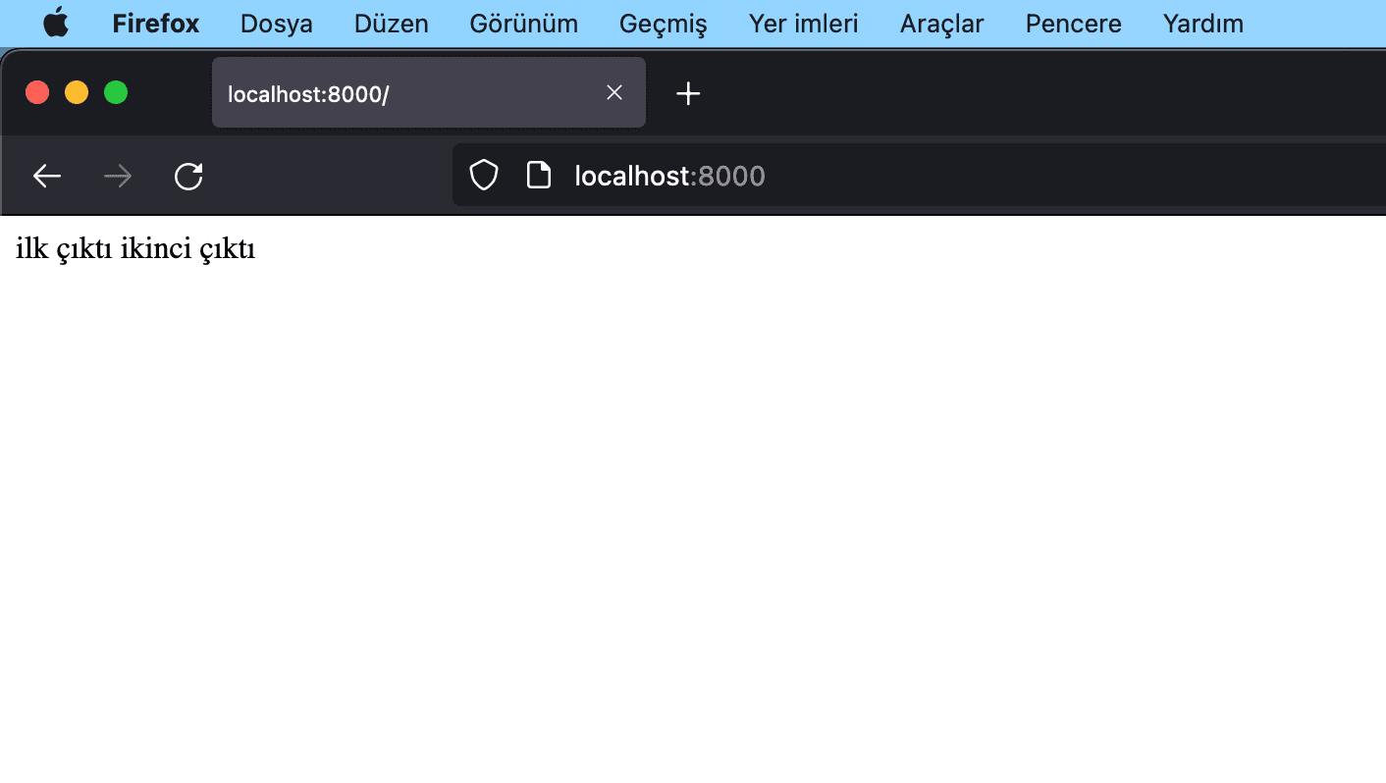Open the page info document icon

(539, 175)
